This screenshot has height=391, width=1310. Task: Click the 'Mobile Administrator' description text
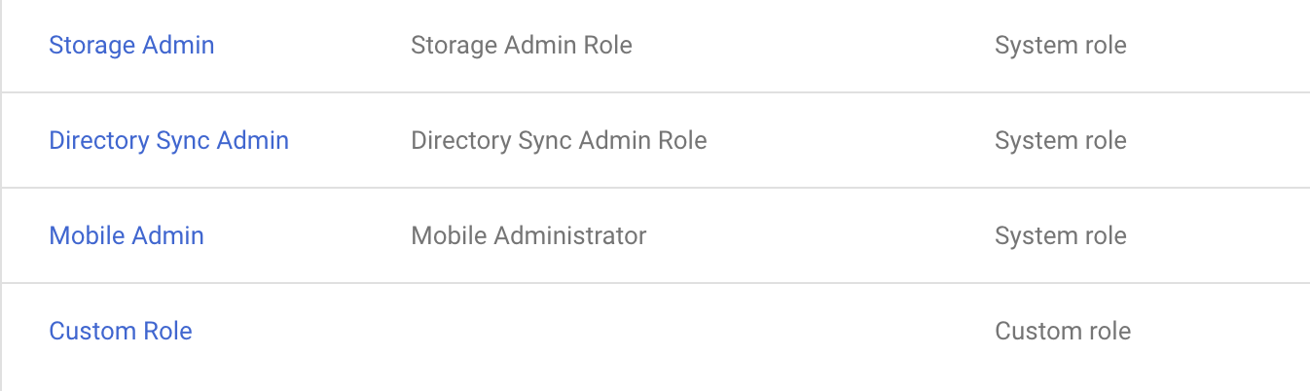[x=528, y=235]
